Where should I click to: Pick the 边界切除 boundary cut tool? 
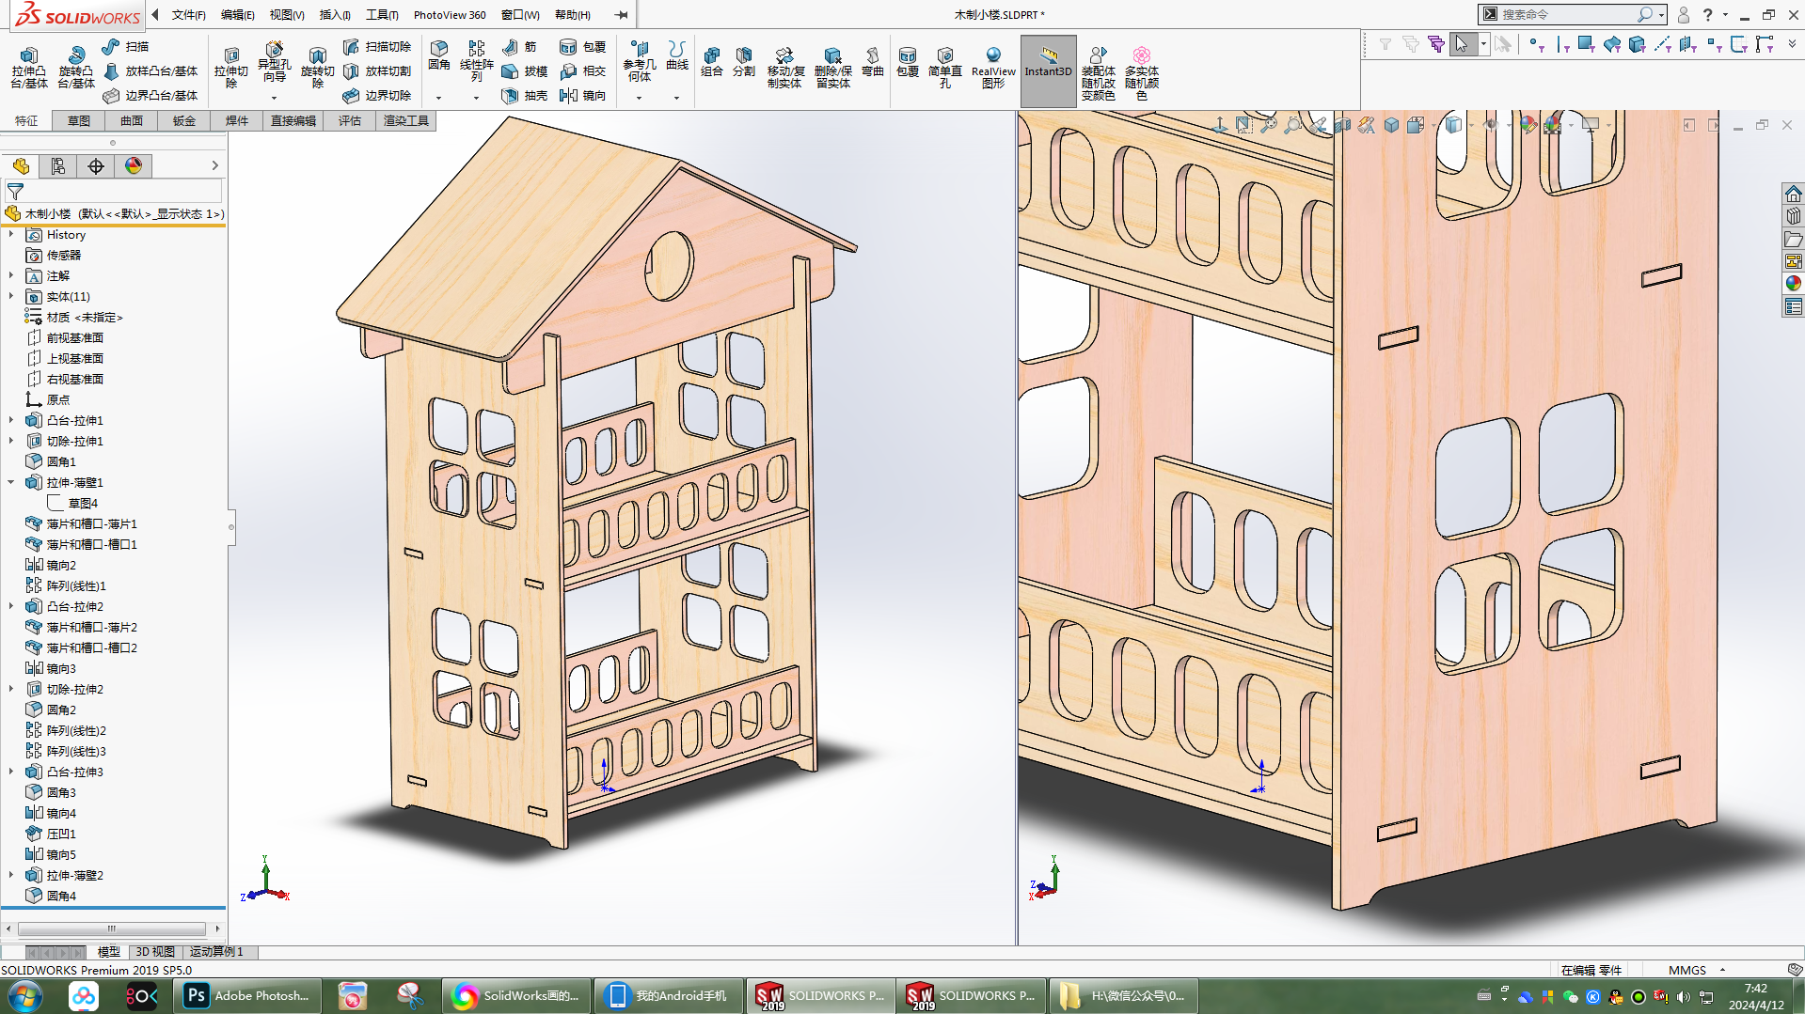(377, 95)
